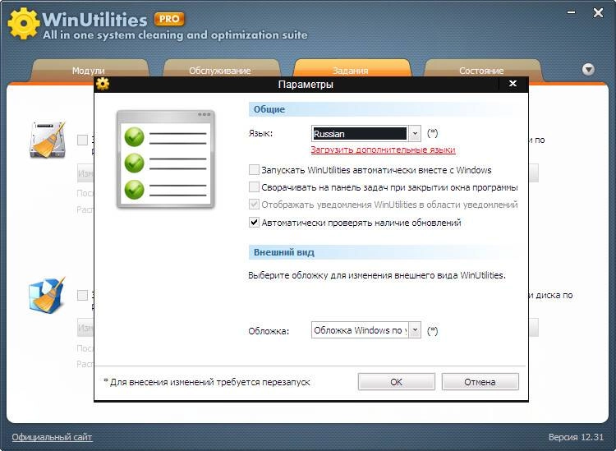The height and width of the screenshot is (451, 616).
Task: Uncheck Автоматически проверять наличие обновлений
Action: 254,223
